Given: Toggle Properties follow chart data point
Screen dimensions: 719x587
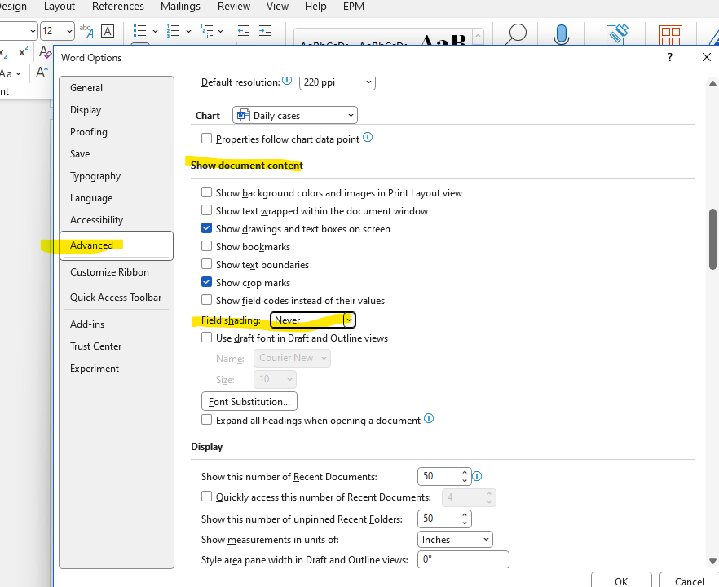Looking at the screenshot, I should click(x=207, y=138).
